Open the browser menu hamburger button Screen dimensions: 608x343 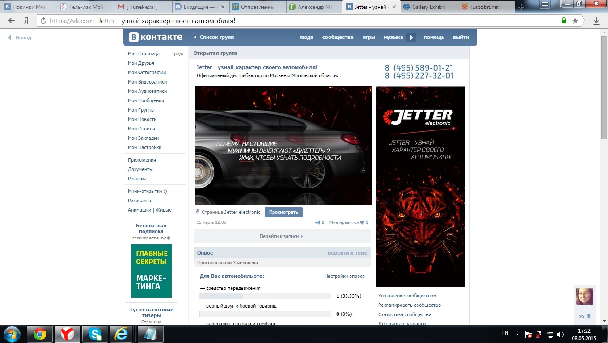[545, 4]
